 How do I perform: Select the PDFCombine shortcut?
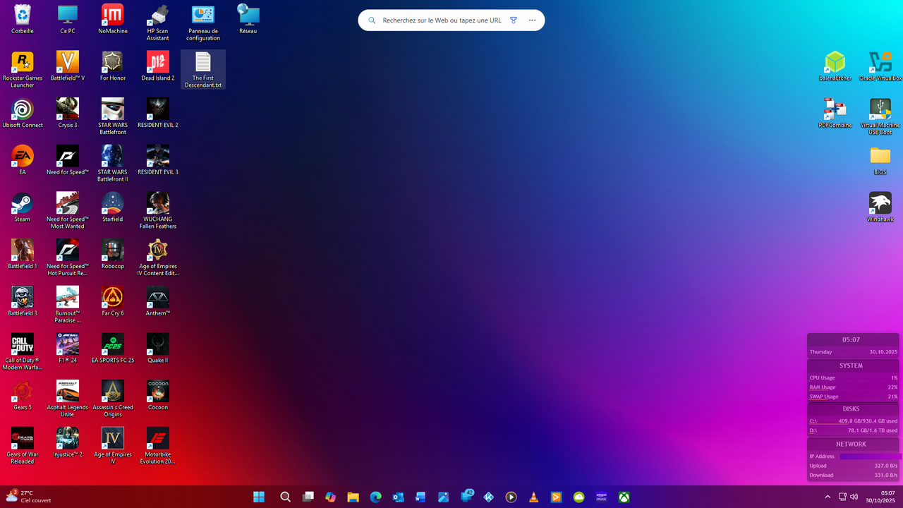835,114
